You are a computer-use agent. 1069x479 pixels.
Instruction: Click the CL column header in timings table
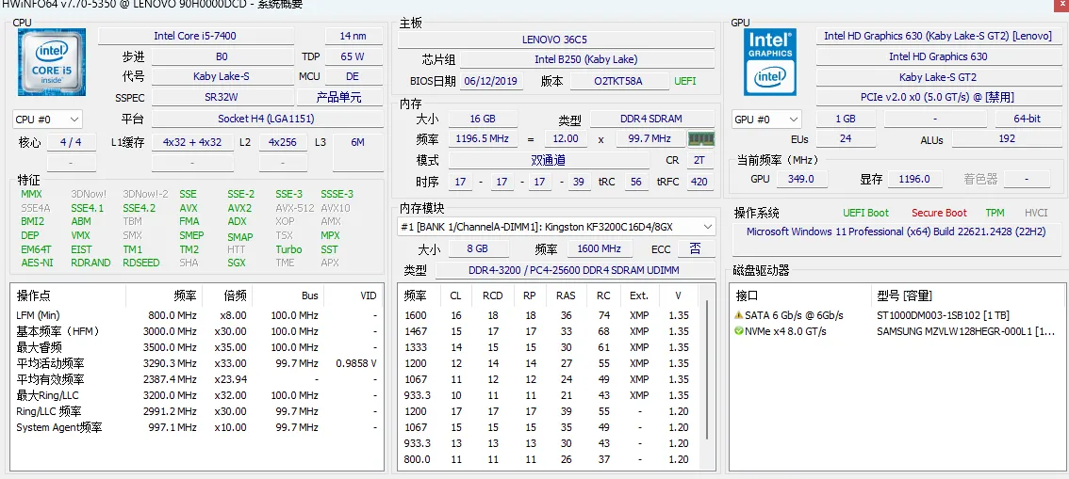pos(455,295)
